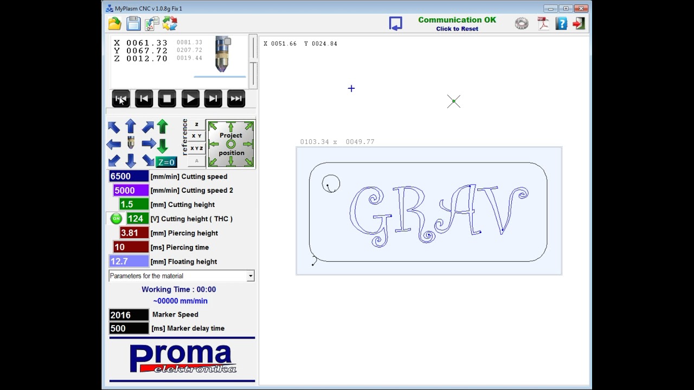This screenshot has height=390, width=694.
Task: Step forward one segment with next button
Action: pyautogui.click(x=213, y=99)
